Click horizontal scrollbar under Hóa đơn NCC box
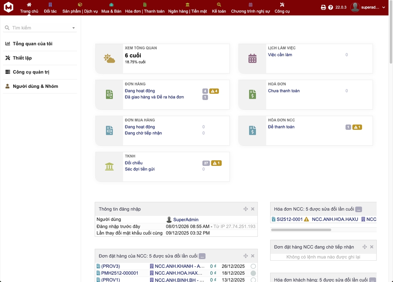The width and height of the screenshot is (393, 282). click(301, 230)
